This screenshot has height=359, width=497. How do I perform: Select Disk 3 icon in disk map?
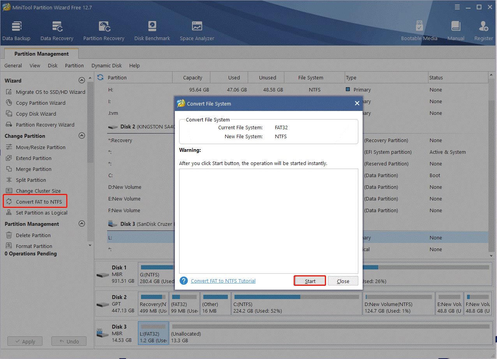[x=103, y=334]
